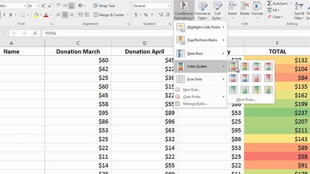Apply yellow fill color

pyautogui.click(x=36, y=15)
